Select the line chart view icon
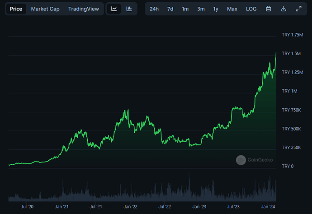The image size is (312, 214). (114, 9)
